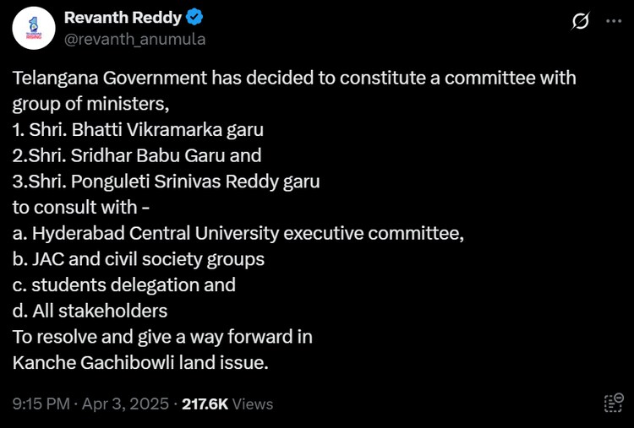Click the 9:15 PM timestamp
634x428 pixels.
click(x=41, y=404)
